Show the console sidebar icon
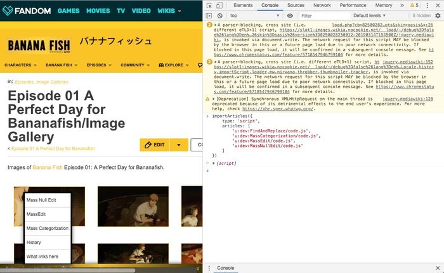The width and height of the screenshot is (444, 273). (209, 16)
